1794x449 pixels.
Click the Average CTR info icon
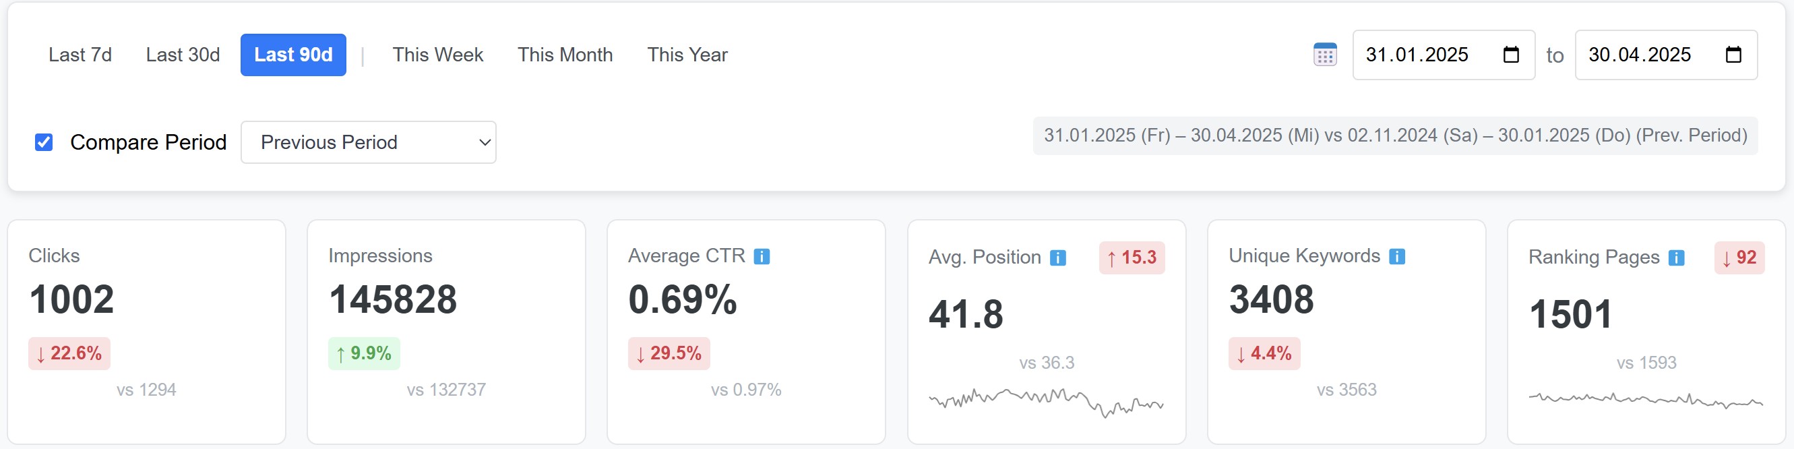762,257
